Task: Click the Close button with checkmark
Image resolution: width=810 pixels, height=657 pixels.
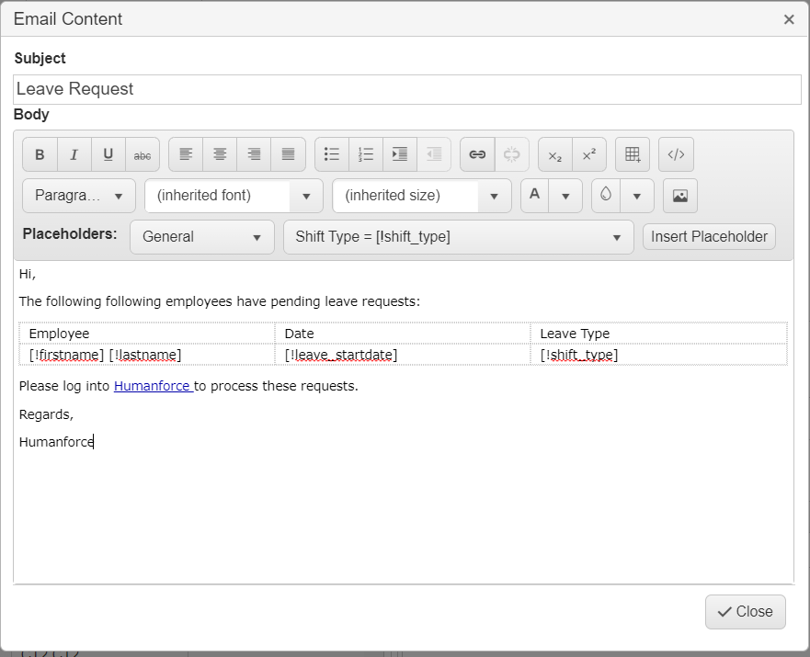Action: pyautogui.click(x=746, y=612)
